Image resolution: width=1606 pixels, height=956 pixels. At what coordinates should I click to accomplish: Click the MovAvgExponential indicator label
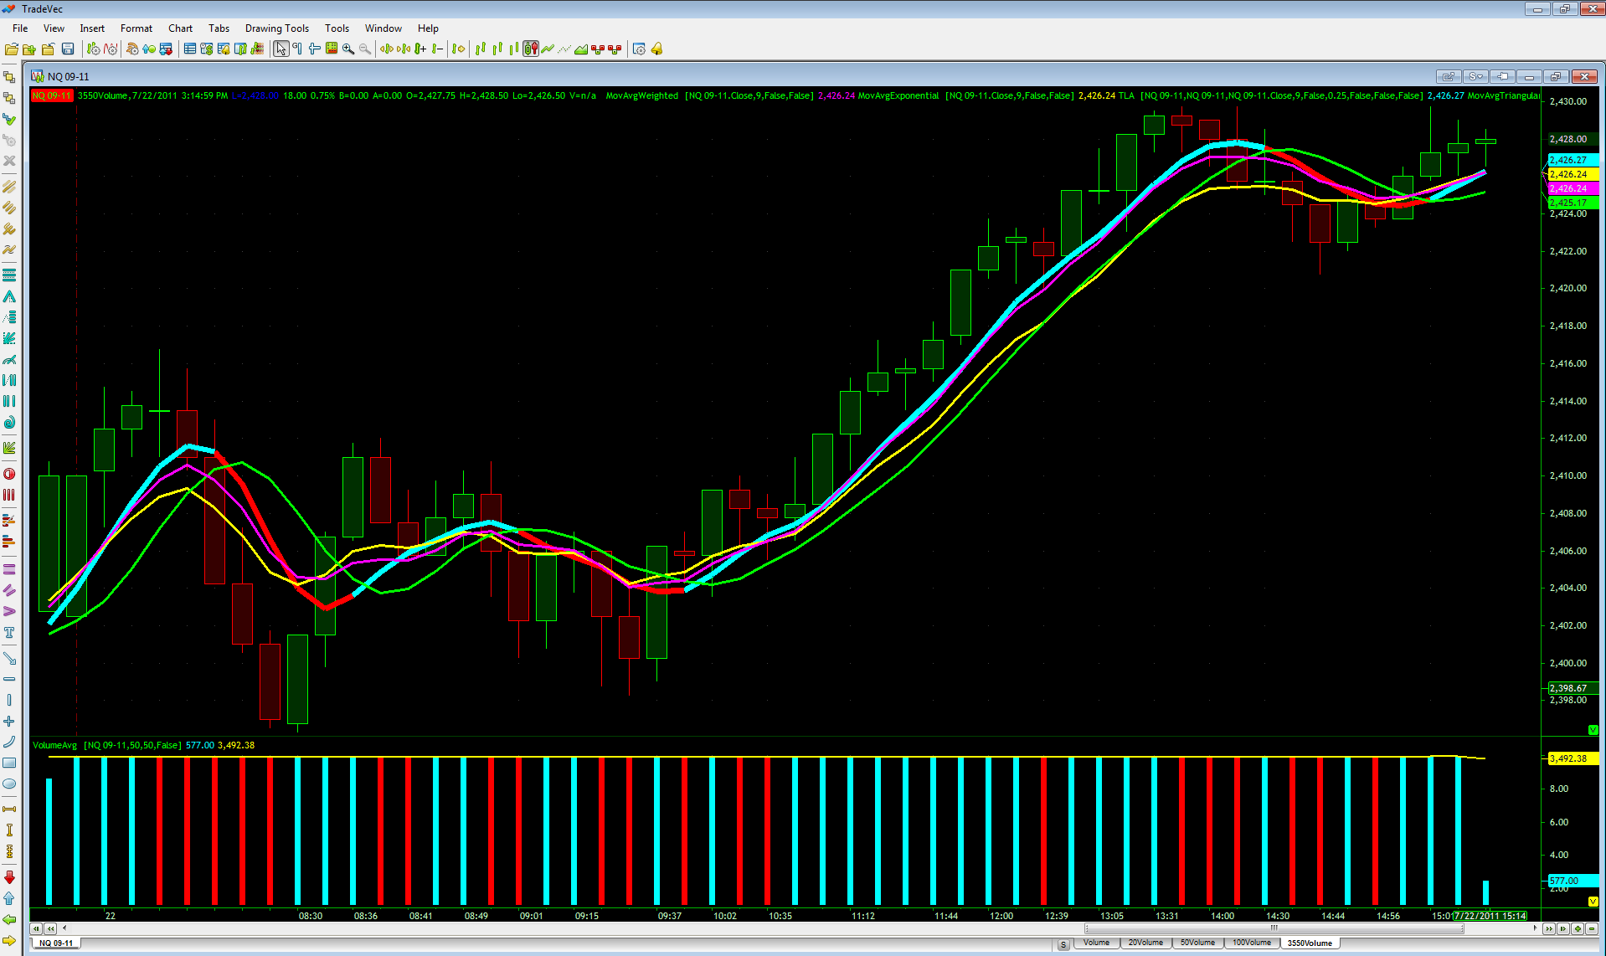point(898,95)
